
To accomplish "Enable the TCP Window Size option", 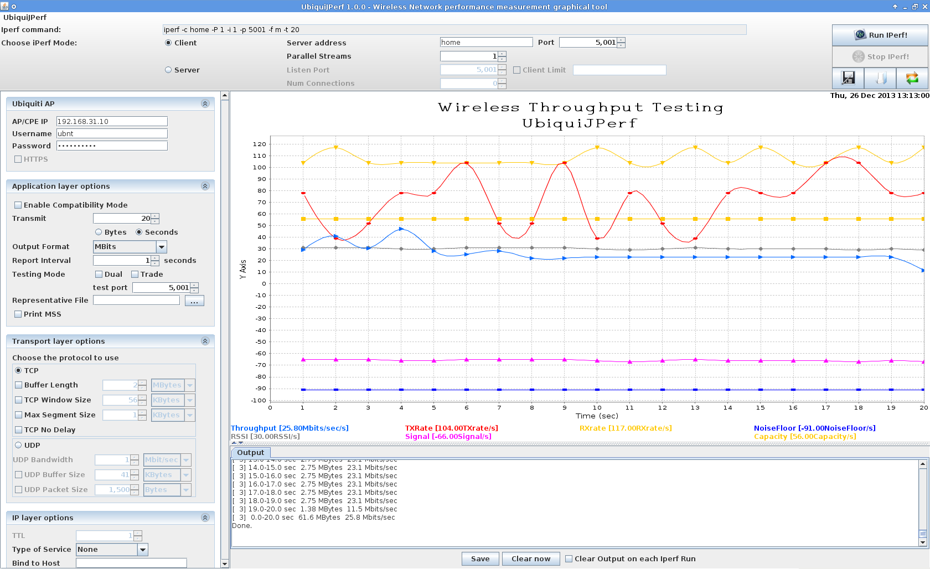I will (x=19, y=400).
